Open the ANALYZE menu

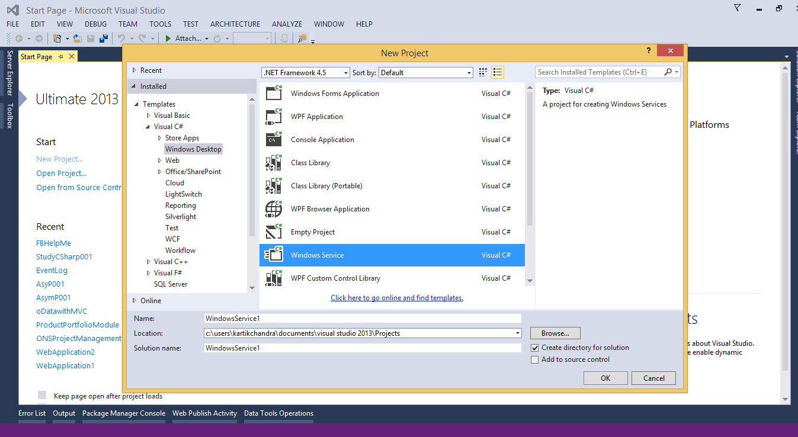coord(287,24)
